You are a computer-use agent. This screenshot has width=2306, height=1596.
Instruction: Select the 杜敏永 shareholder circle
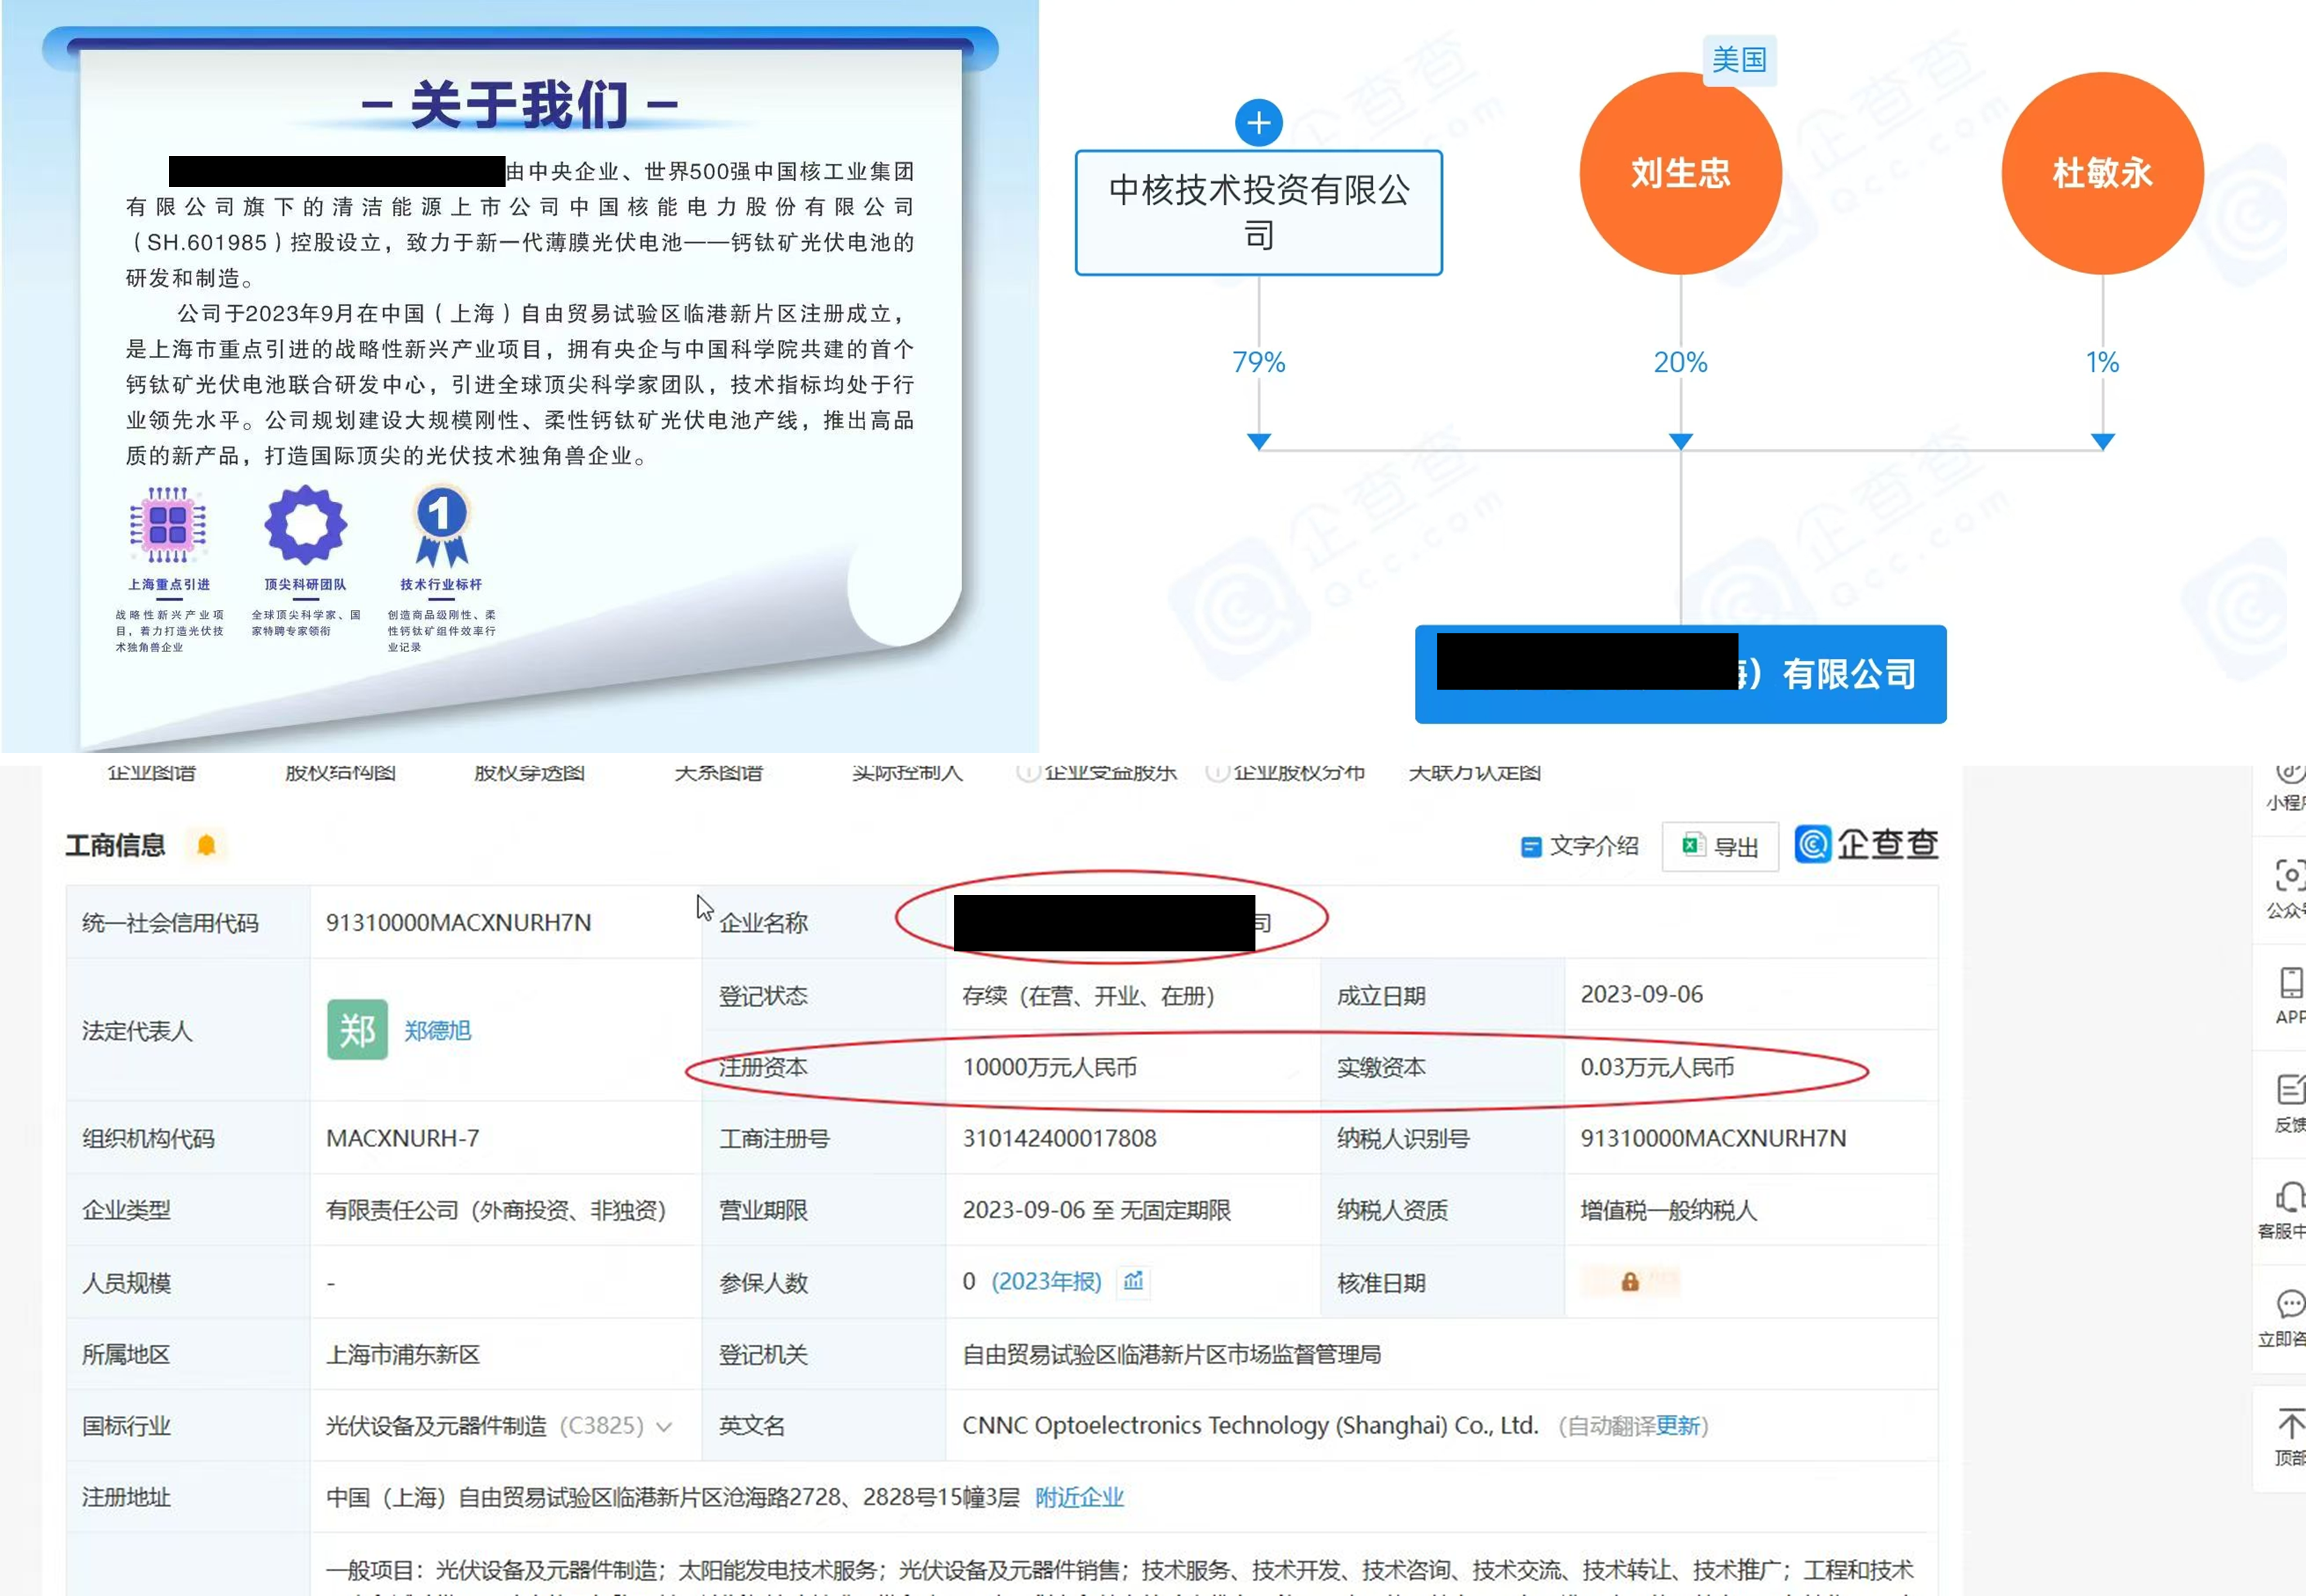pyautogui.click(x=2102, y=173)
